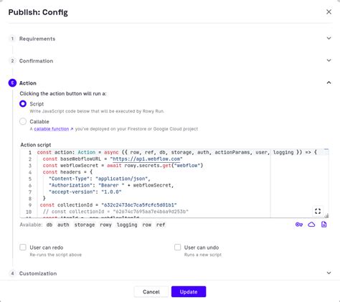Open step 4 Customization
The image size is (340, 302).
pyautogui.click(x=38, y=273)
